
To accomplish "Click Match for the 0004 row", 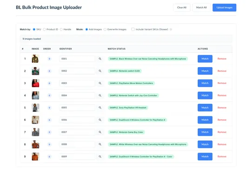I will pyautogui.click(x=205, y=96).
